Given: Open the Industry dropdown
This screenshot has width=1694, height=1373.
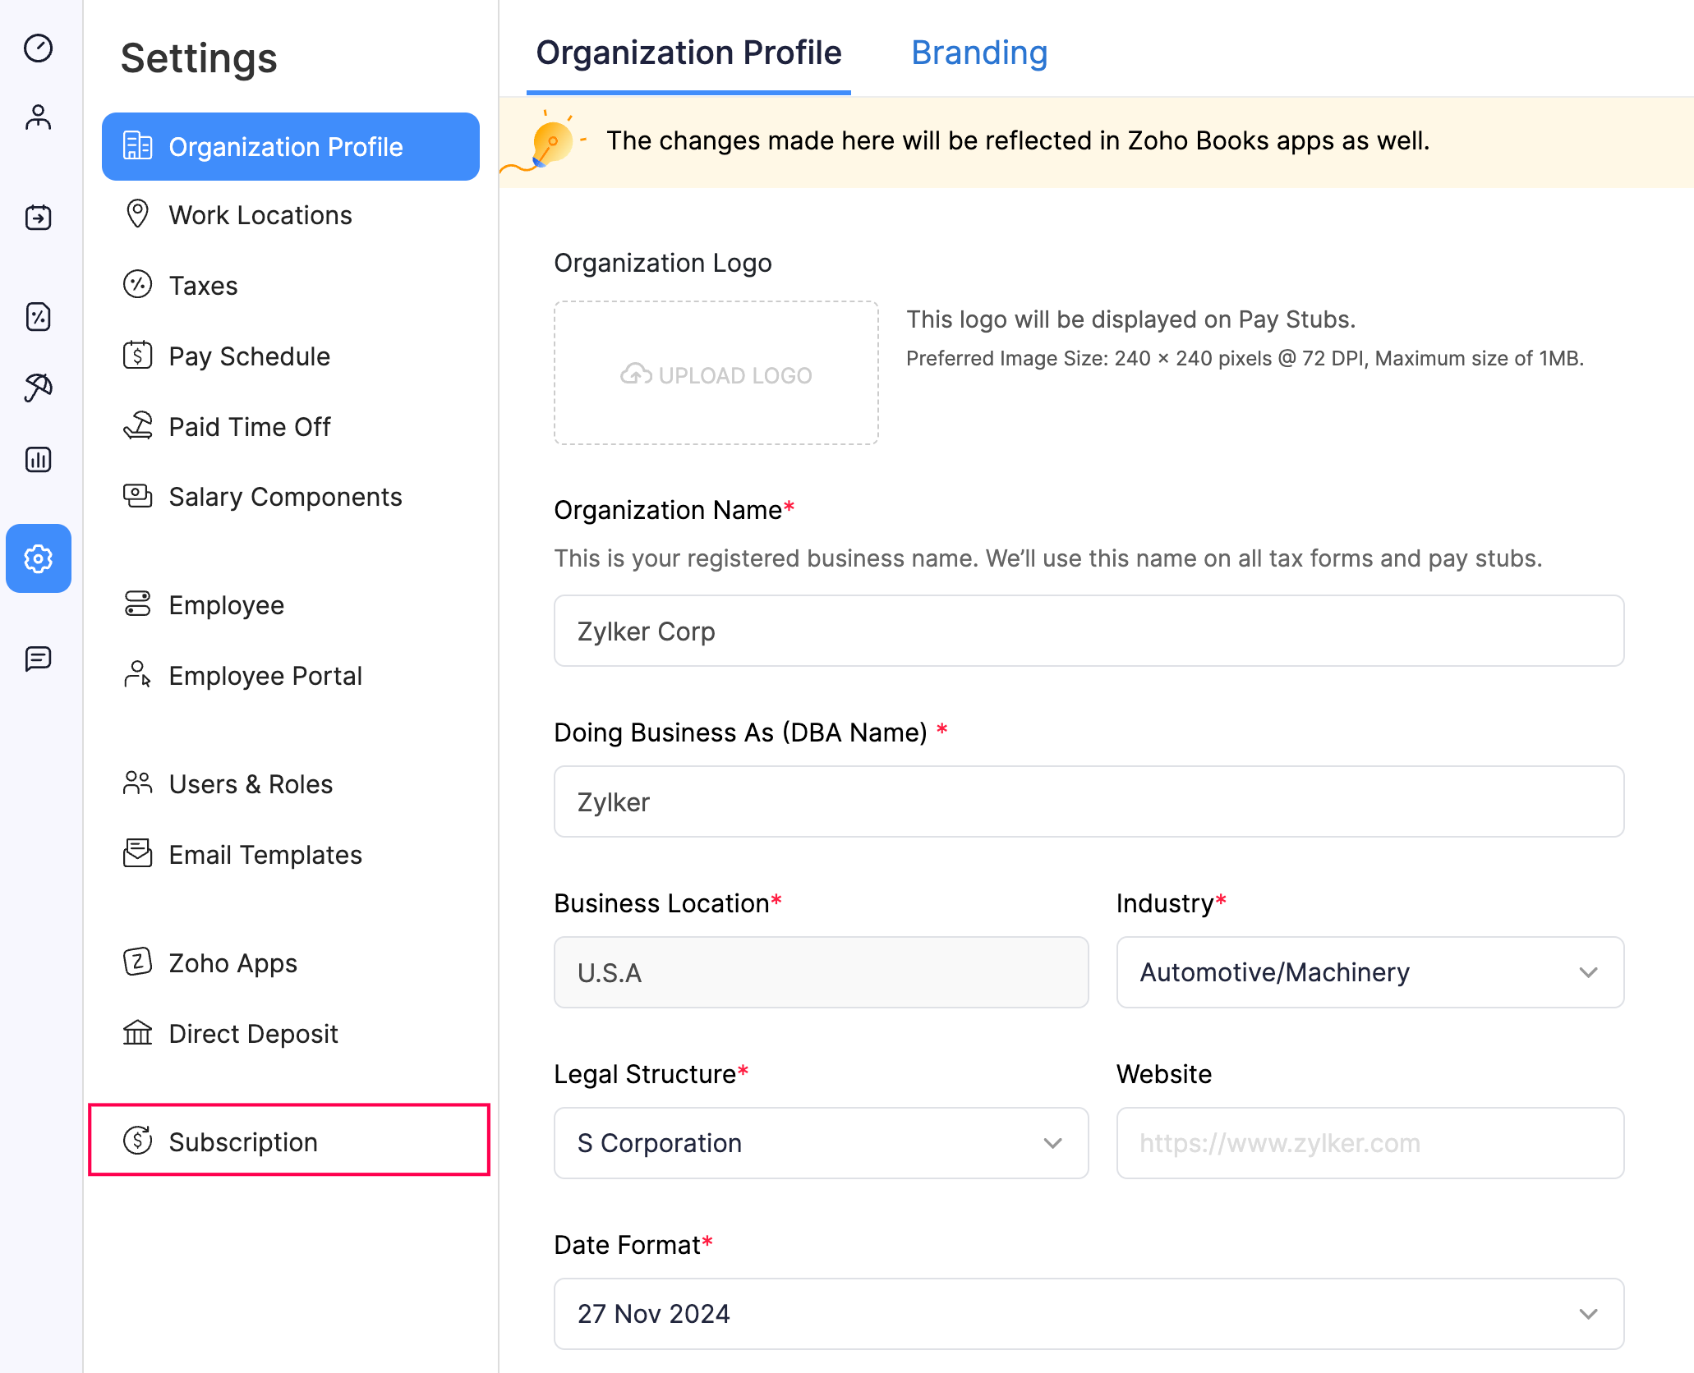Looking at the screenshot, I should (1368, 972).
